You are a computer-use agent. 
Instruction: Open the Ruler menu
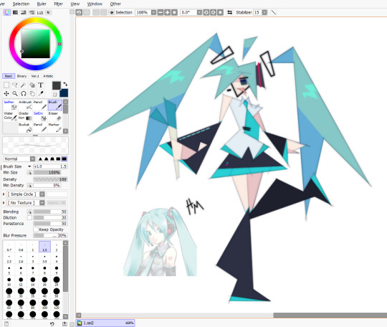click(x=42, y=4)
